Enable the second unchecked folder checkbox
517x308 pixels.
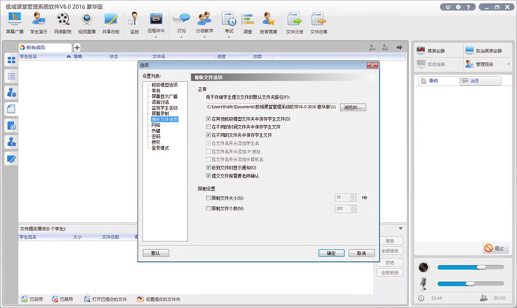208,127
